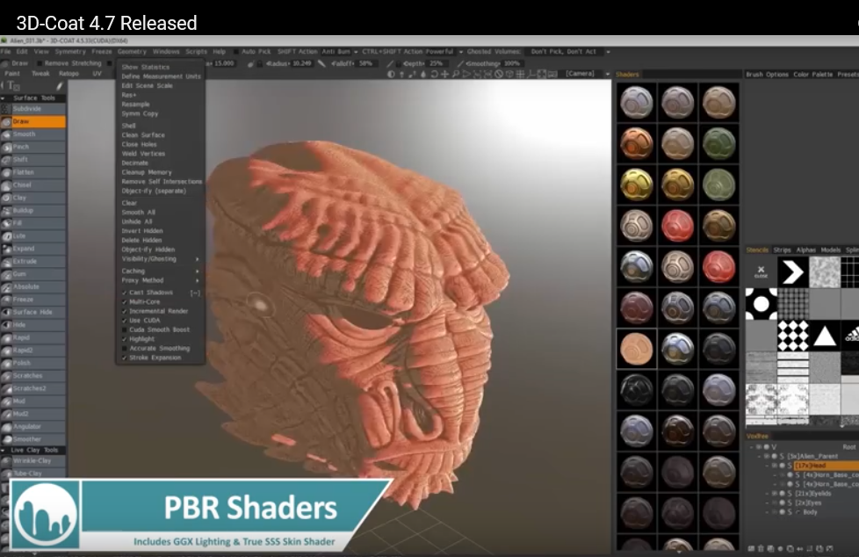Activate the Absolute tool
The image size is (859, 557).
coord(33,286)
